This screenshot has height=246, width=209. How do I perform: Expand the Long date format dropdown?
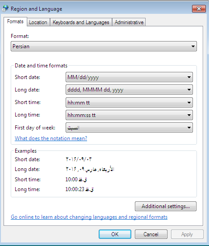point(129,90)
